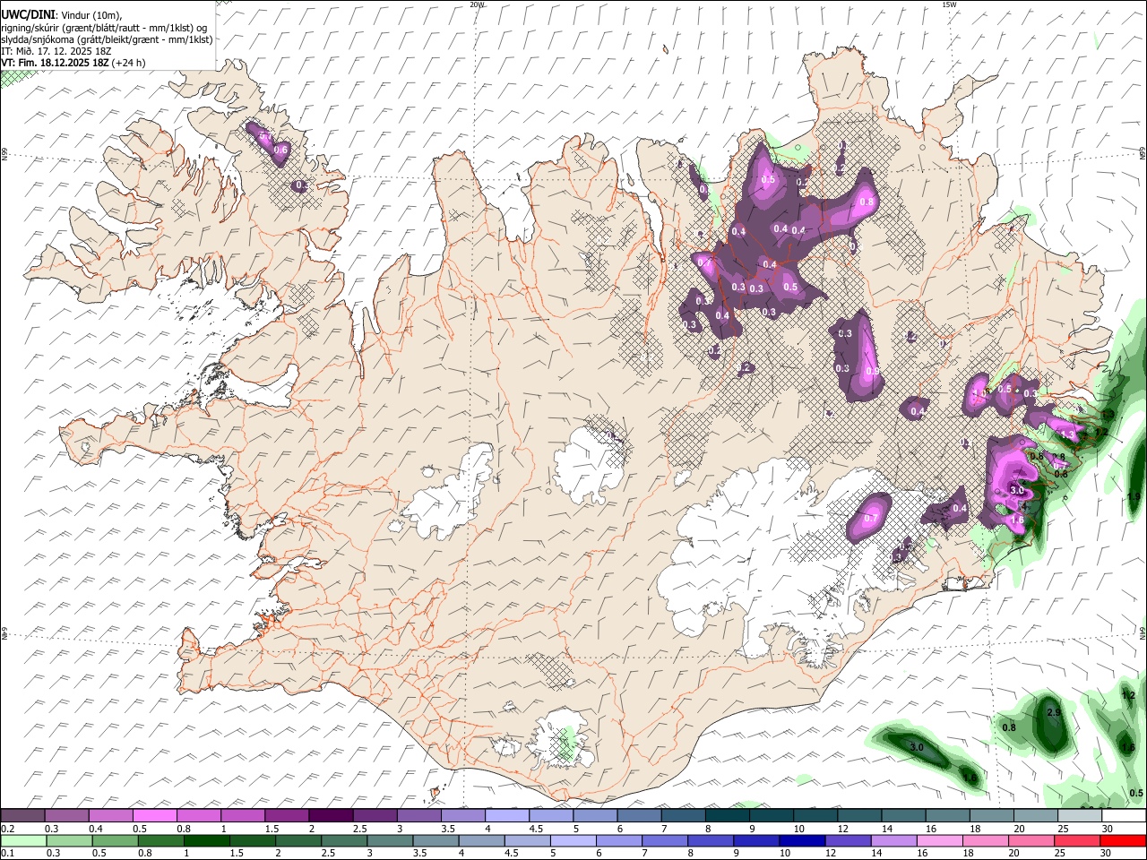Click the 20W longitude label
The height and width of the screenshot is (860, 1147).
click(x=477, y=4)
